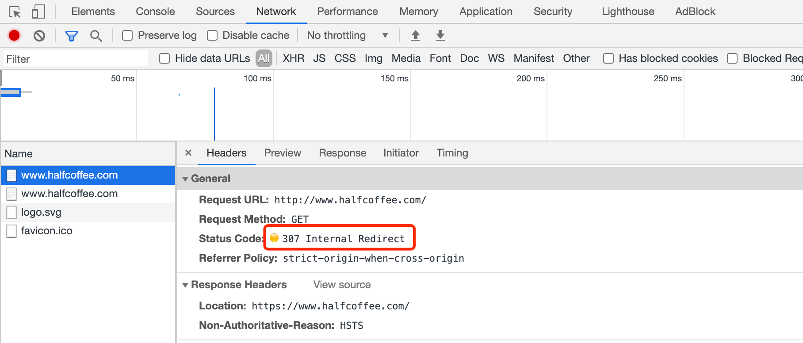Click the blue request bar in overview timeline
The height and width of the screenshot is (343, 803).
pos(11,92)
